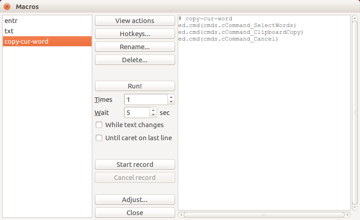Rename the selected macro
This screenshot has height=220, width=360.
[x=135, y=47]
